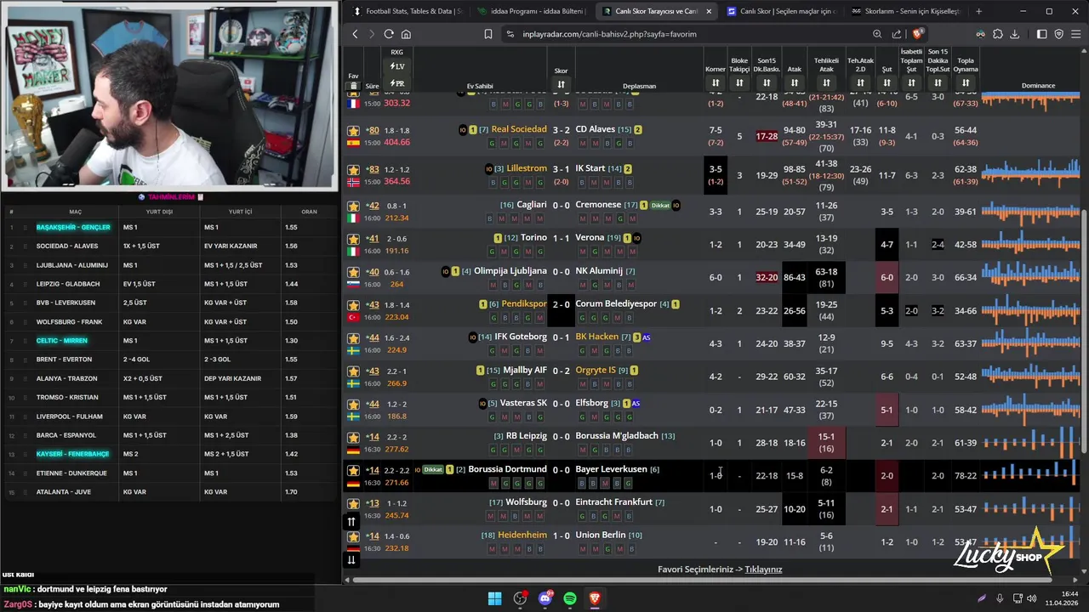Unfavorite the Real Sociedad match star

(x=353, y=131)
